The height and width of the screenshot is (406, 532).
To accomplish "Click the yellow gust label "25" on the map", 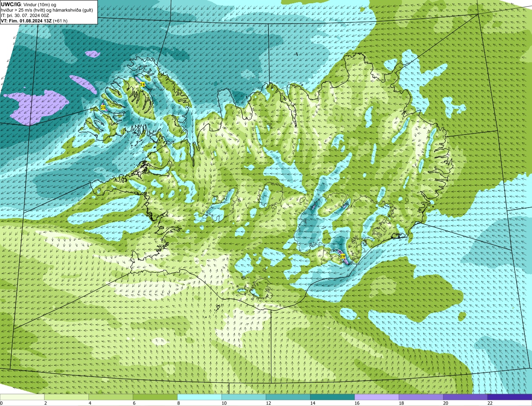I will pyautogui.click(x=103, y=108).
